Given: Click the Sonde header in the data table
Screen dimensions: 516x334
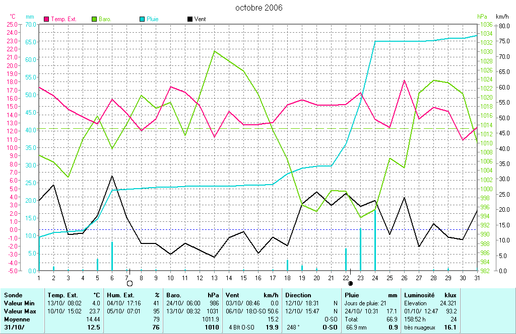Looking at the screenshot, I should pos(13,295).
